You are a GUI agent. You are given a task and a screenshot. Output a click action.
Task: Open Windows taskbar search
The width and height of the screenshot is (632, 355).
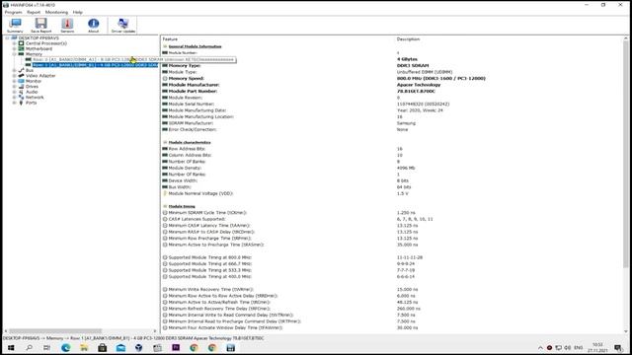(x=29, y=348)
